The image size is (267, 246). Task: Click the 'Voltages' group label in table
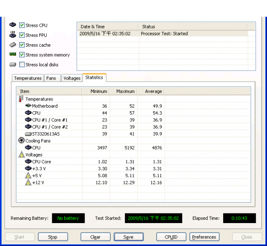(x=34, y=155)
